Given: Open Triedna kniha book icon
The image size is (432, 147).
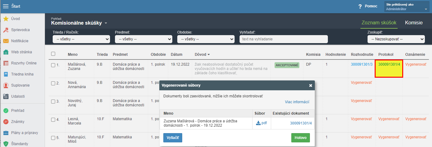Looking at the screenshot, I should pyautogui.click(x=6, y=74).
